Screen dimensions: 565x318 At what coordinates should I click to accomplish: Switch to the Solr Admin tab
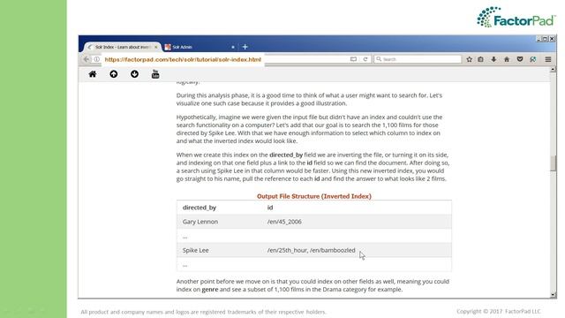coord(200,47)
